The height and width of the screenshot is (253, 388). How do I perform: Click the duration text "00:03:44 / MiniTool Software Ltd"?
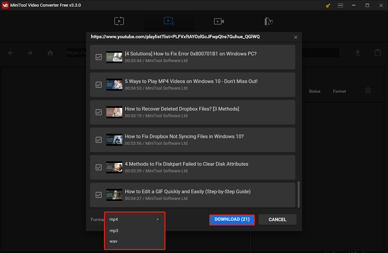coord(156,61)
